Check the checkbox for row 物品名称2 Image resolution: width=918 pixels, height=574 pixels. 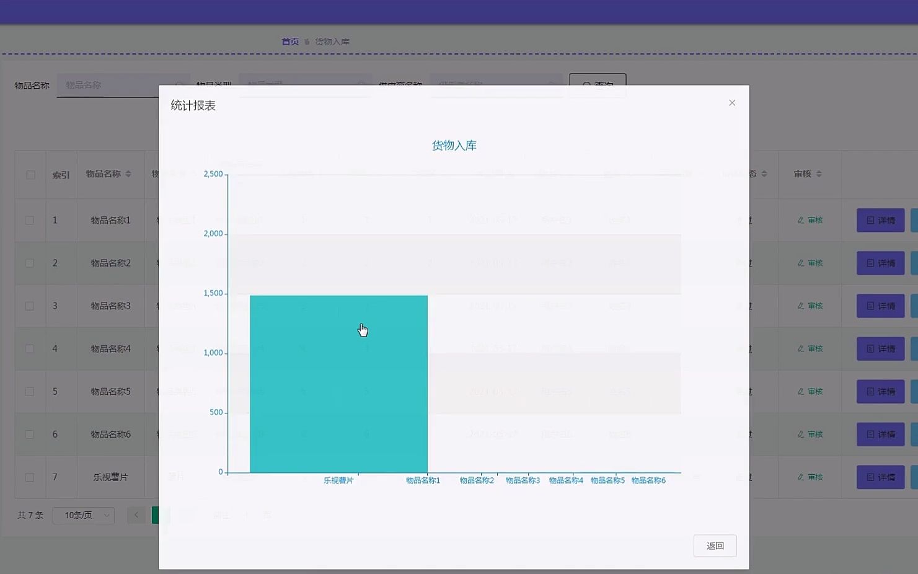[x=29, y=263]
